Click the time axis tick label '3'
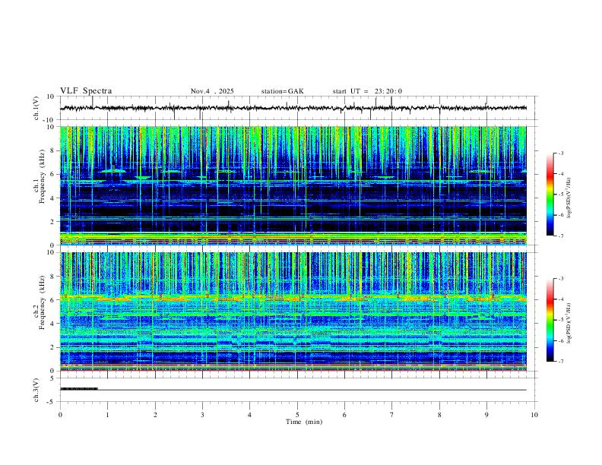 point(202,415)
